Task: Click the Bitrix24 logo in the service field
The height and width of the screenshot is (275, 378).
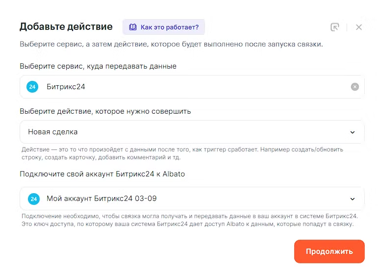Action: (33, 87)
